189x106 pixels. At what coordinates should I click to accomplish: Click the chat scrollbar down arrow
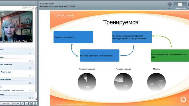(36, 100)
